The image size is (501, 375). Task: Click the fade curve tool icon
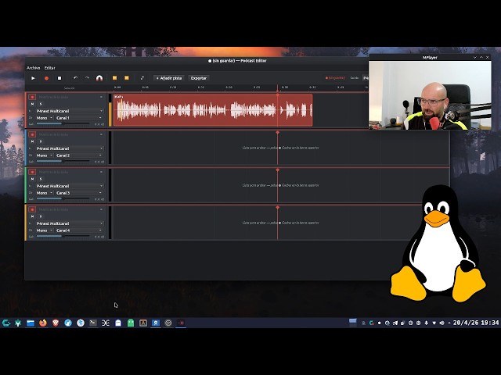click(142, 78)
